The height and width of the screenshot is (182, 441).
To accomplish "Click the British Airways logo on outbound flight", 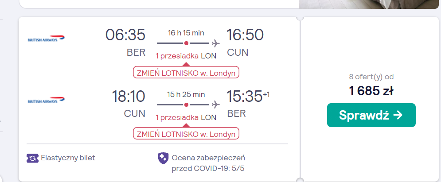I will tap(46, 39).
